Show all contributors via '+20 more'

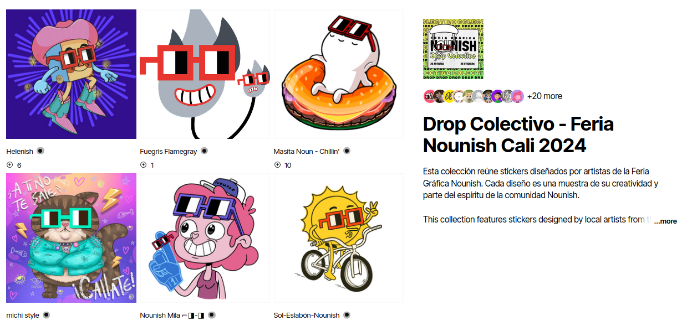point(544,96)
